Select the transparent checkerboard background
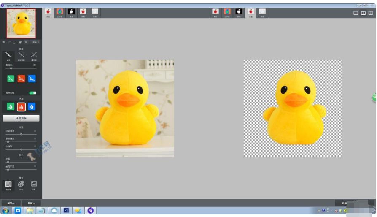Screen dimensions: 377x217 coord(8,185)
